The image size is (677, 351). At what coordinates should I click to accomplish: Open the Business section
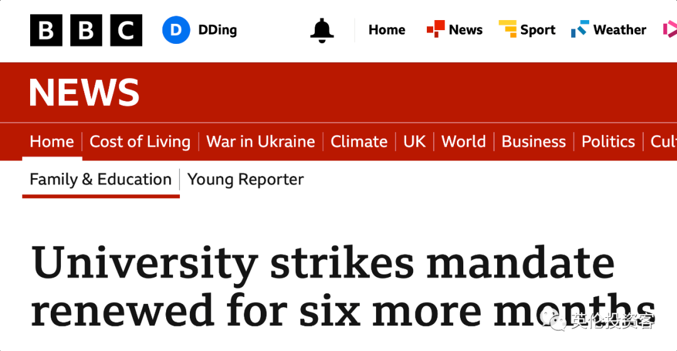point(533,142)
